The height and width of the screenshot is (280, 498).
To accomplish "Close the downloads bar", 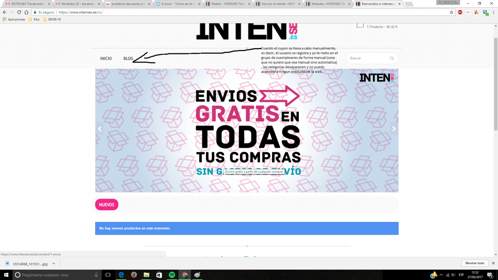I will (x=493, y=263).
